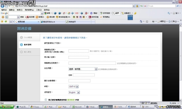
Task: Expand the Google toolbar search box dropdown
Action: pyautogui.click(x=42, y=13)
